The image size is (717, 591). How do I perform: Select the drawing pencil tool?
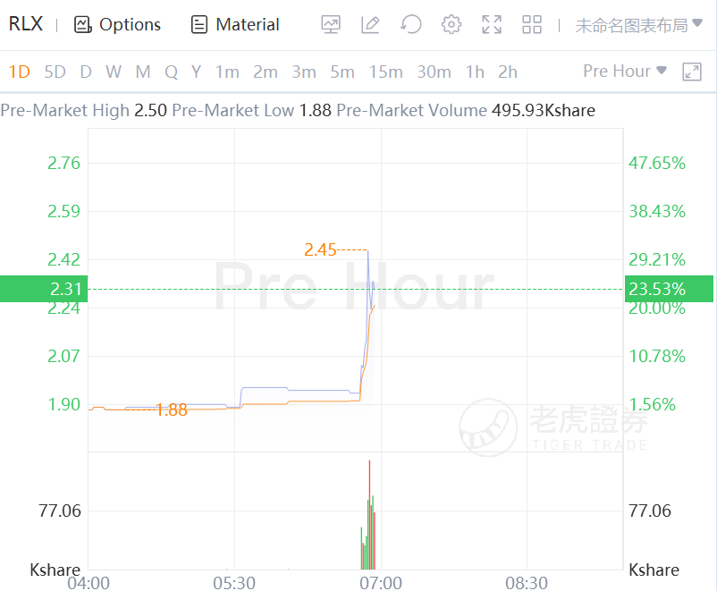click(x=370, y=24)
